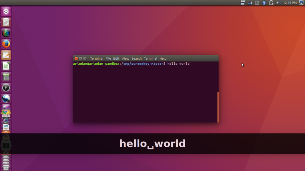Expand the En keyboard layout menu
The width and height of the screenshot is (305, 171).
tap(257, 3)
